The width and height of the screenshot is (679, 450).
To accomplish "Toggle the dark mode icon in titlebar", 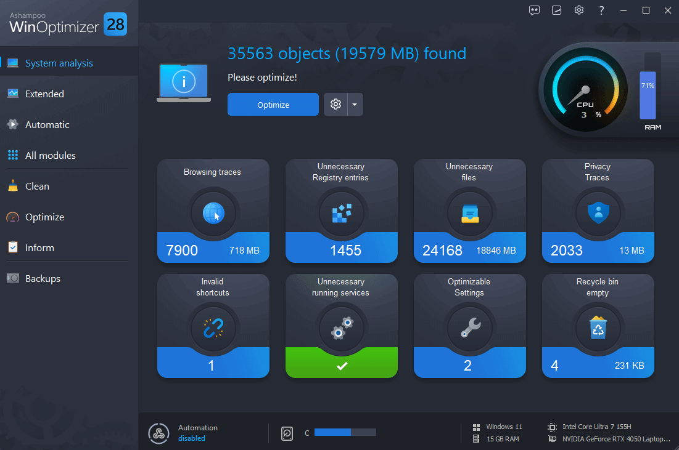I will [x=556, y=10].
